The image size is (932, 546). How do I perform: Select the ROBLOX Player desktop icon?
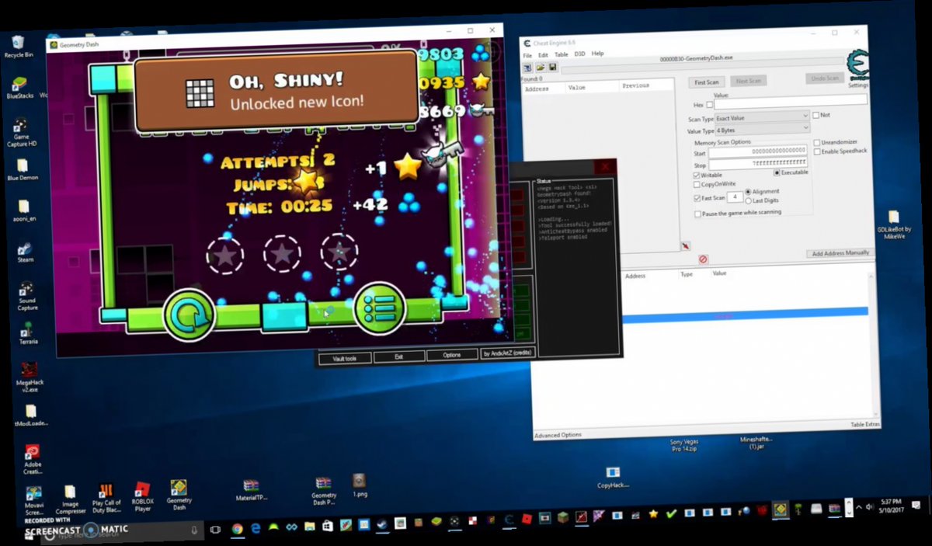coord(143,497)
